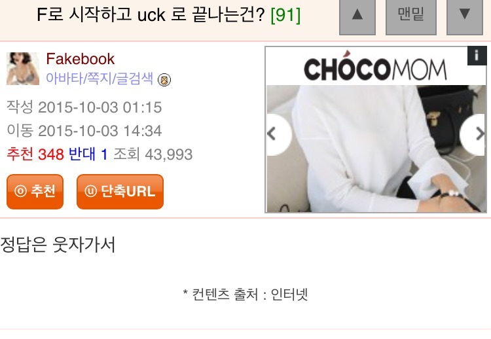Show next ad image with right chevron
The height and width of the screenshot is (339, 491).
point(474,134)
